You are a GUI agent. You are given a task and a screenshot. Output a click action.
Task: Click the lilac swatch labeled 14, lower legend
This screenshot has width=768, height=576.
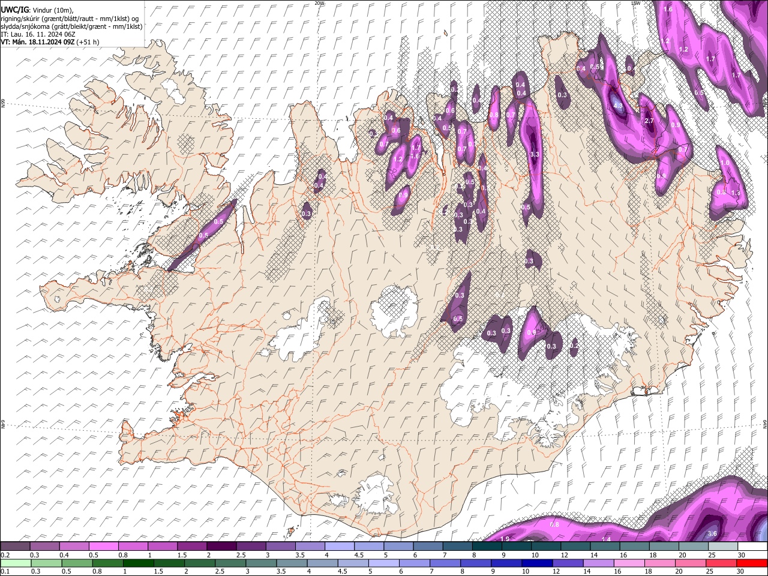[x=599, y=563]
